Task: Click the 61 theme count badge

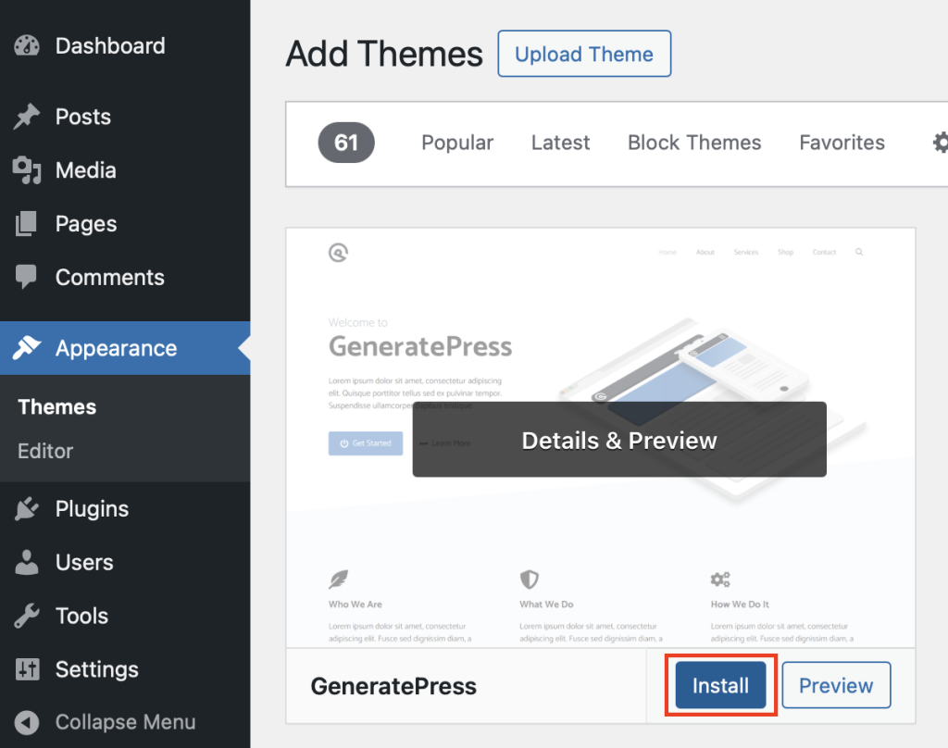Action: [346, 143]
